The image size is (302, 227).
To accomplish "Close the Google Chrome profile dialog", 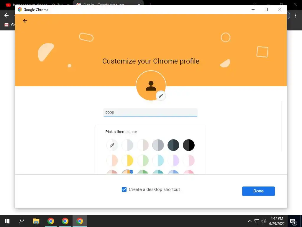I will (280, 9).
